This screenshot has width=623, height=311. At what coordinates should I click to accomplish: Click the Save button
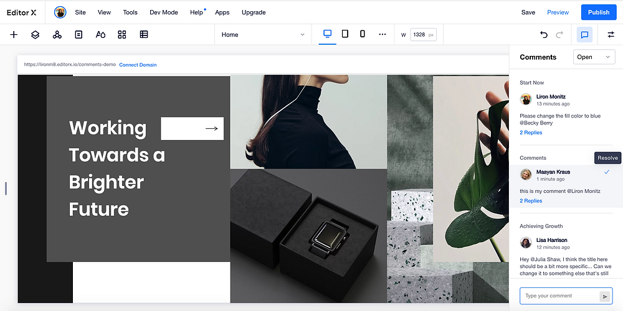coord(528,12)
